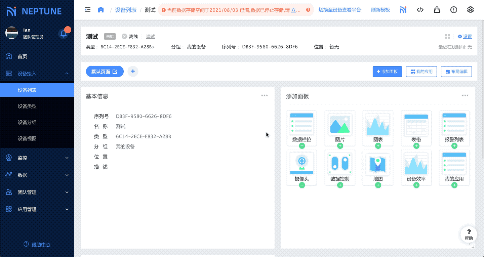
Task: Open the notification bell icon
Action: pyautogui.click(x=63, y=33)
